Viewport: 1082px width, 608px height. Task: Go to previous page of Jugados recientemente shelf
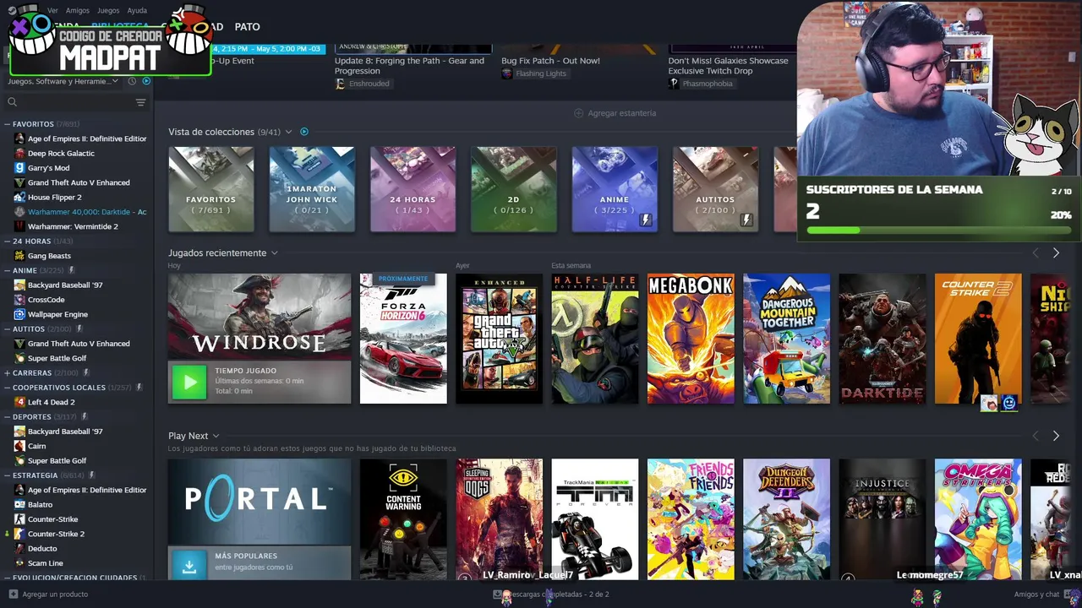(x=1036, y=253)
